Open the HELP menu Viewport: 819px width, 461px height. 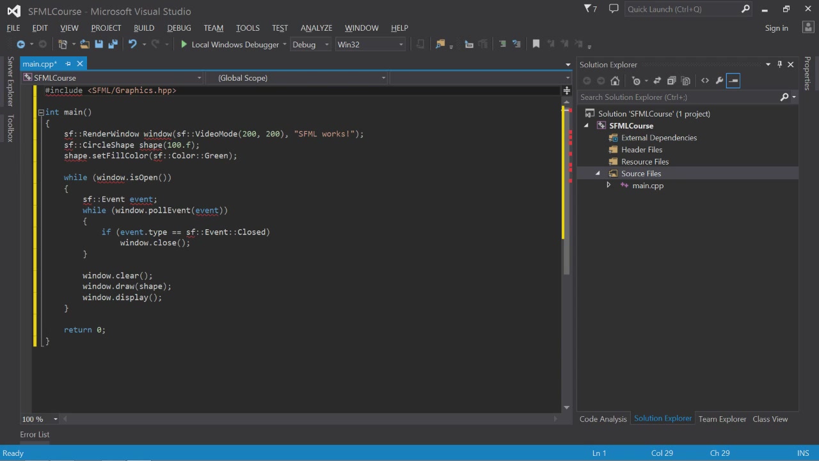[399, 28]
